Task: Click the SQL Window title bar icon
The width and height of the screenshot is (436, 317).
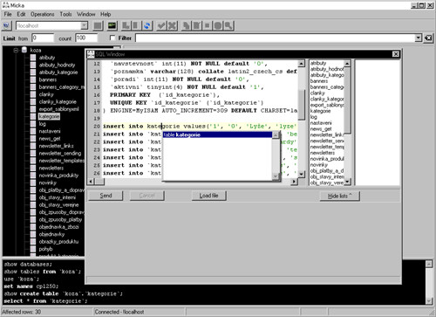Action: coord(91,54)
